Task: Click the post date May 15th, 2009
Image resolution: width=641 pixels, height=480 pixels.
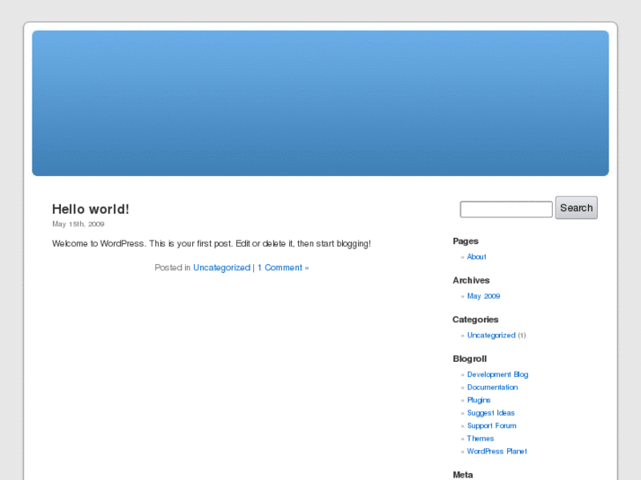Action: [78, 224]
